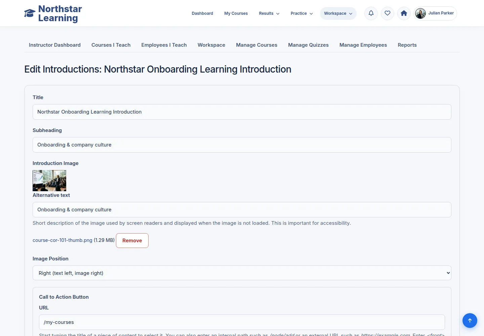Focus the Subheading input field
This screenshot has height=336, width=484.
coord(242,145)
